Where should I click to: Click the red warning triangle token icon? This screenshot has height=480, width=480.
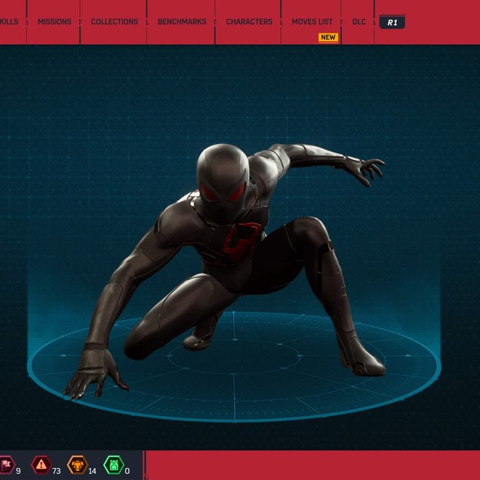(x=41, y=465)
